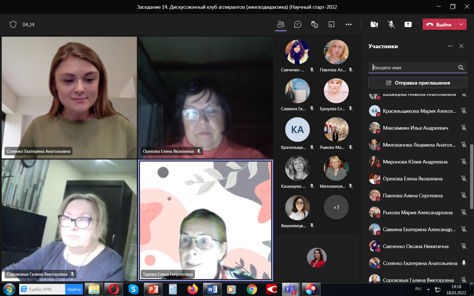Open Microsoft Teams from the taskbar
The height and width of the screenshot is (296, 474).
(290, 289)
